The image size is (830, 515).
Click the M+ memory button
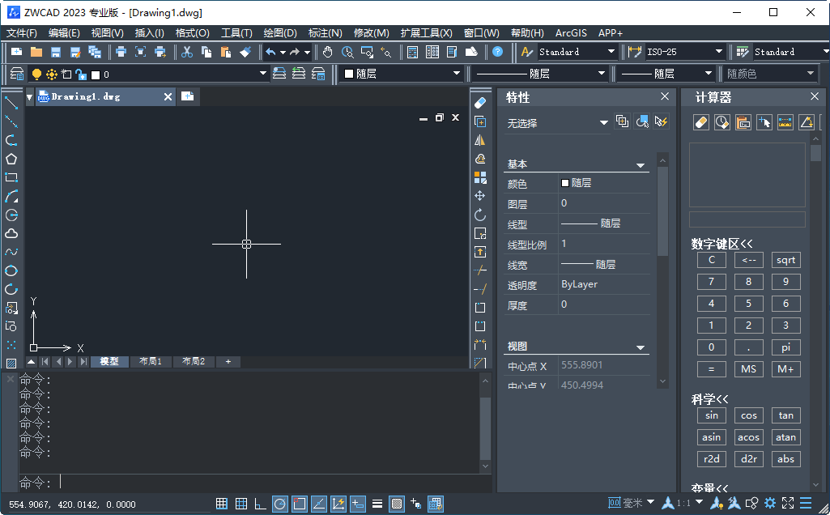(785, 369)
